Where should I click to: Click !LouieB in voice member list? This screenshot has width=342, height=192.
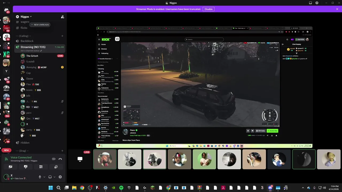coord(30,62)
